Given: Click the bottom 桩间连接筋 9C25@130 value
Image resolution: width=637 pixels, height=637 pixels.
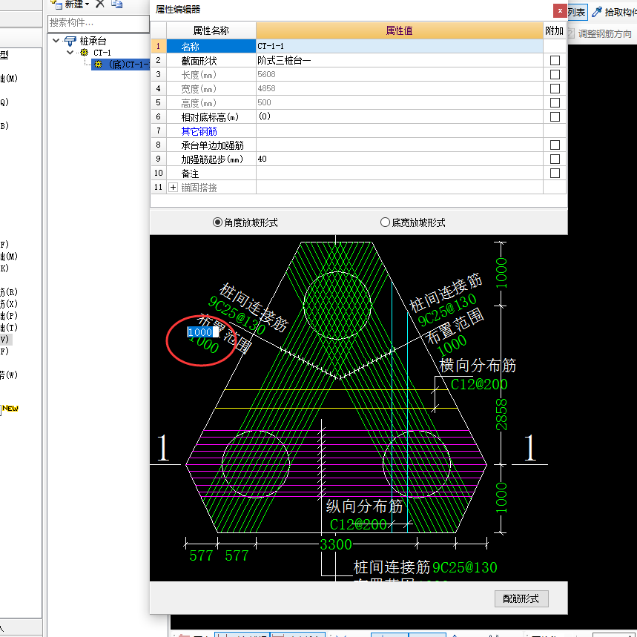Looking at the screenshot, I should 465,567.
